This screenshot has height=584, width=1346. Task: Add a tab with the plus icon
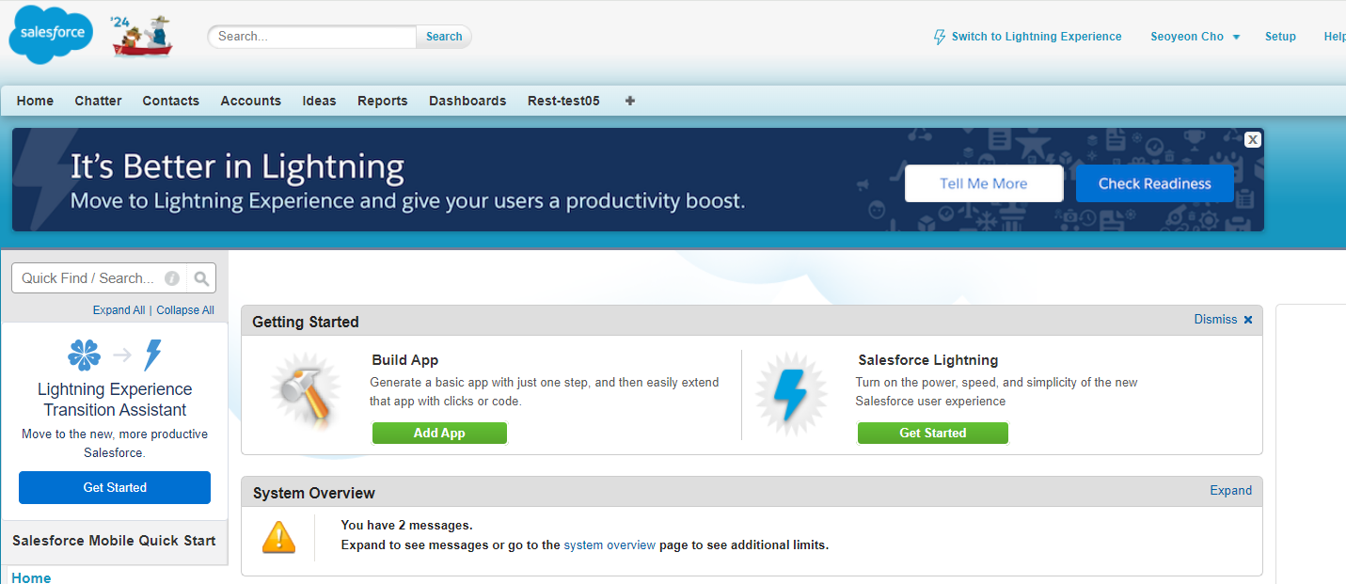coord(630,101)
